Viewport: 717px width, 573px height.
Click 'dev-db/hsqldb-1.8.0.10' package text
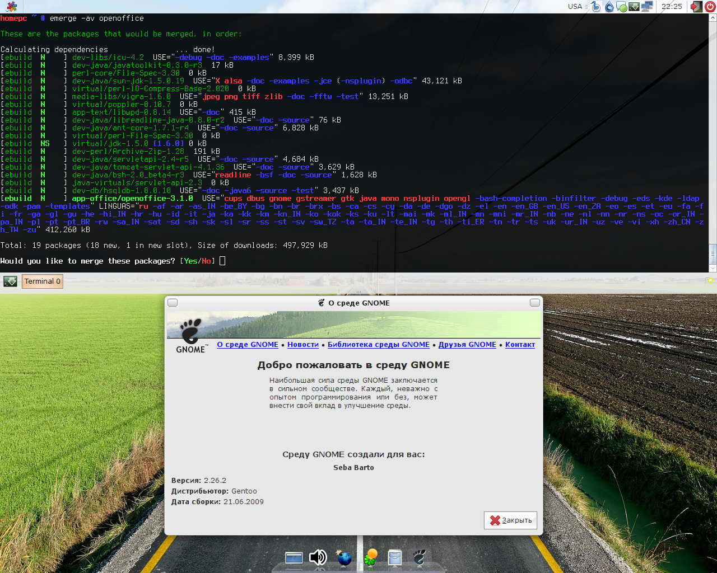(121, 190)
